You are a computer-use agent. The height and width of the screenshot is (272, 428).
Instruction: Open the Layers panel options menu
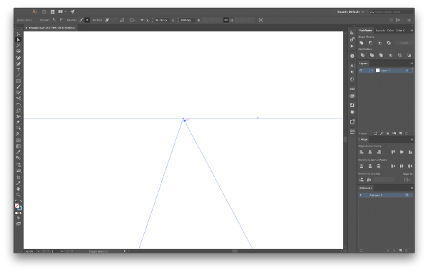click(x=412, y=64)
